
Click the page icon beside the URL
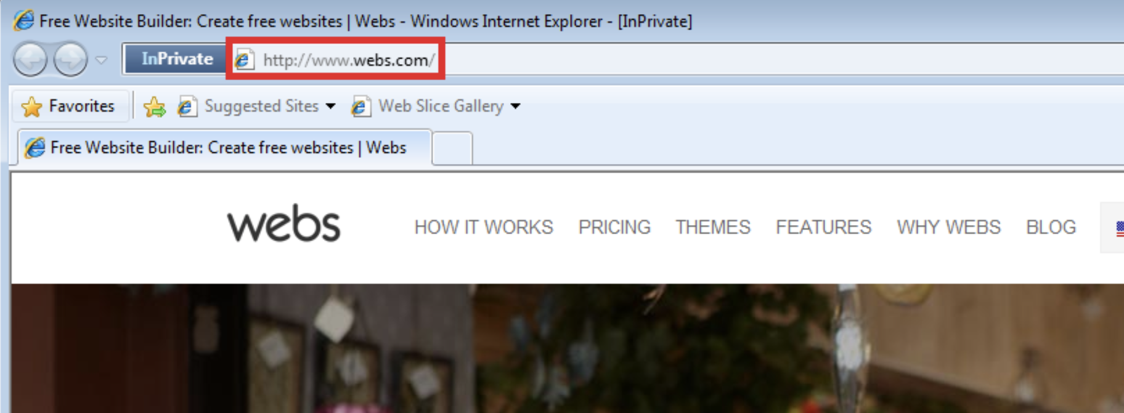pyautogui.click(x=244, y=60)
